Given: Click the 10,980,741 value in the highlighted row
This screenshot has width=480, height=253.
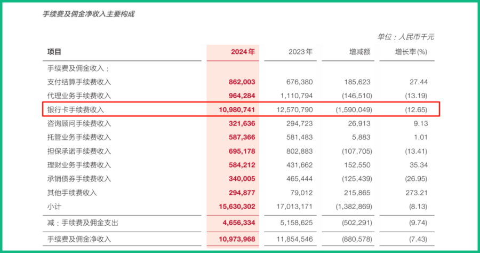Looking at the screenshot, I should click(236, 109).
